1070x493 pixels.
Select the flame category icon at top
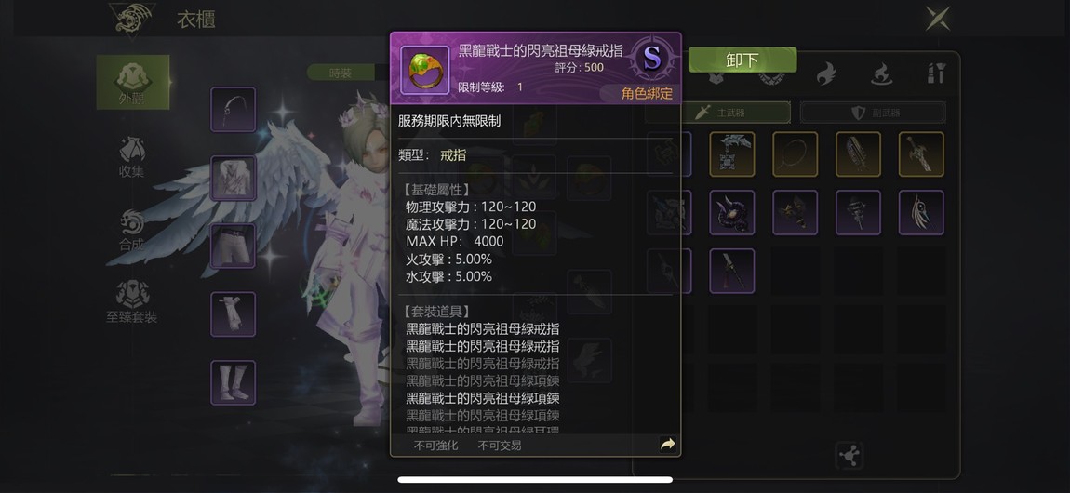826,73
